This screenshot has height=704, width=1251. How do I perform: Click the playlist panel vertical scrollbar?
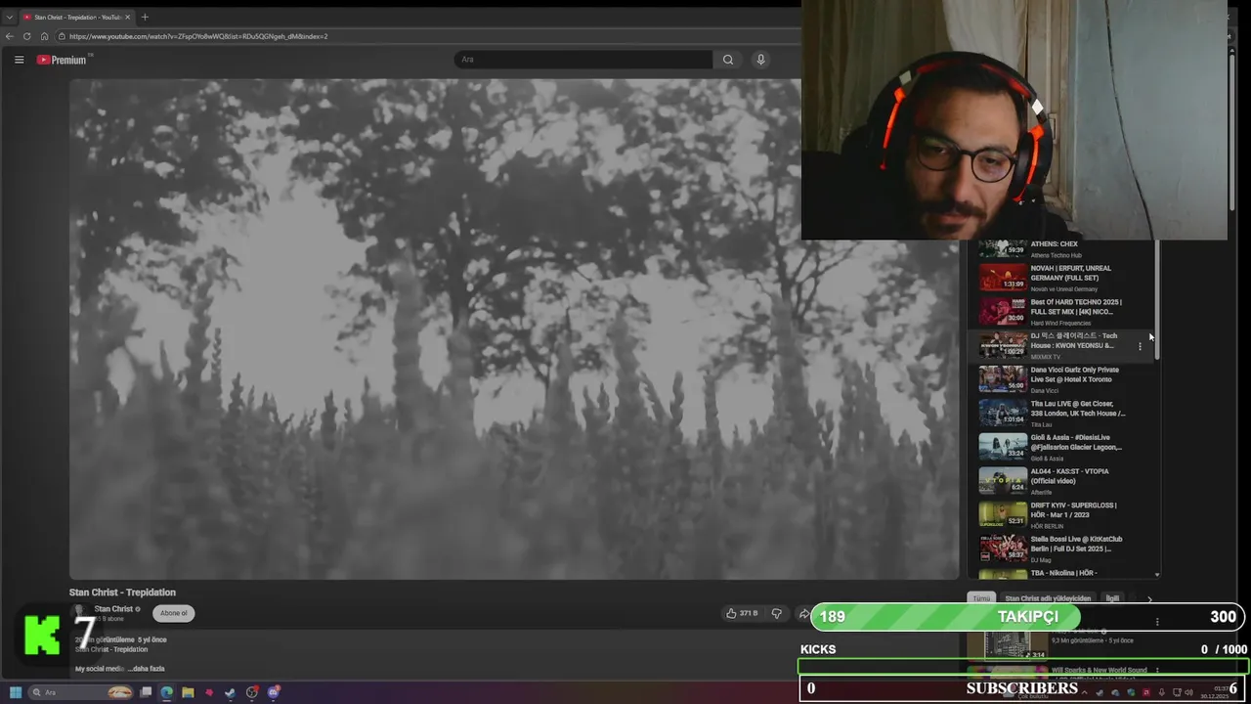point(1157,301)
